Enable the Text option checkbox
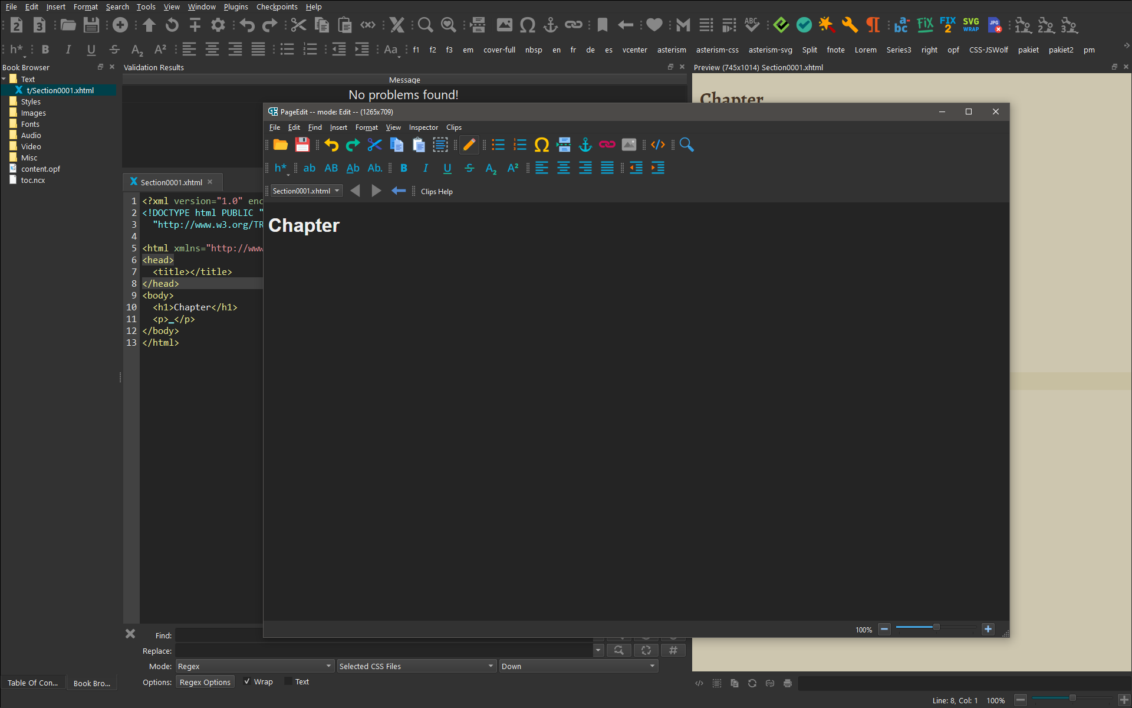The height and width of the screenshot is (708, 1132). point(288,681)
